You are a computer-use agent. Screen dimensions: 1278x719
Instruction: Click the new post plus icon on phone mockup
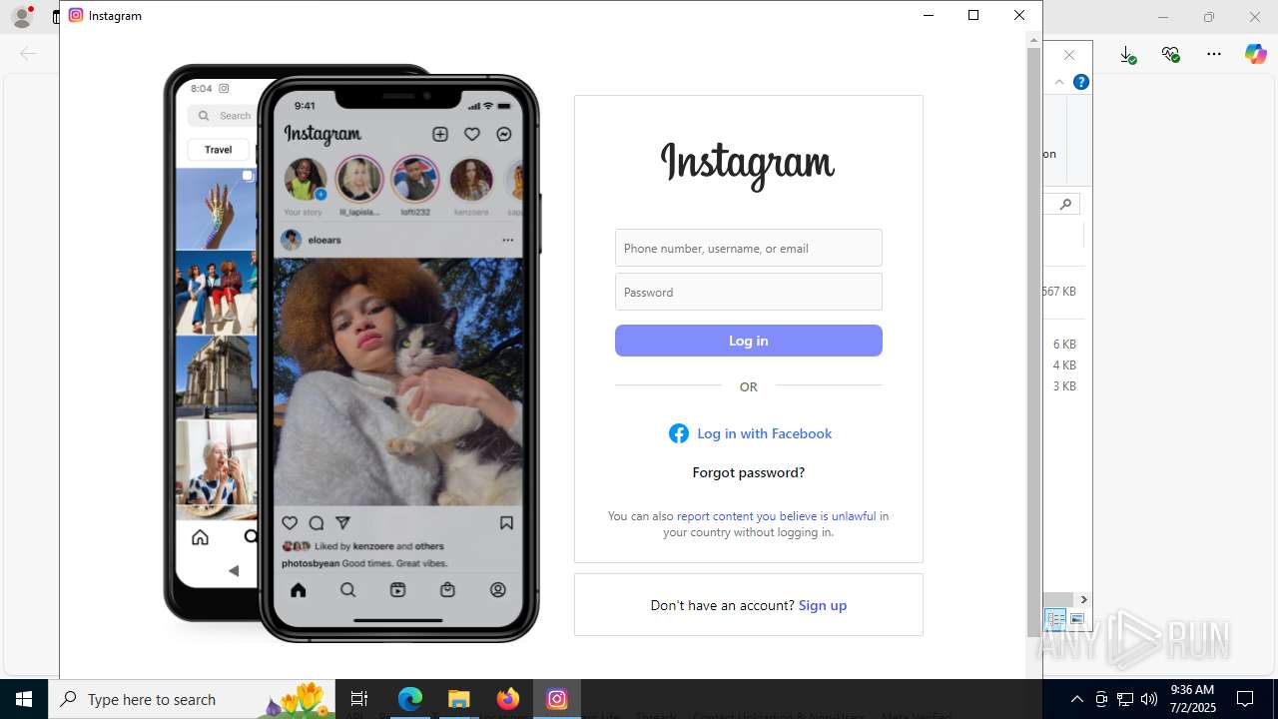(x=439, y=134)
